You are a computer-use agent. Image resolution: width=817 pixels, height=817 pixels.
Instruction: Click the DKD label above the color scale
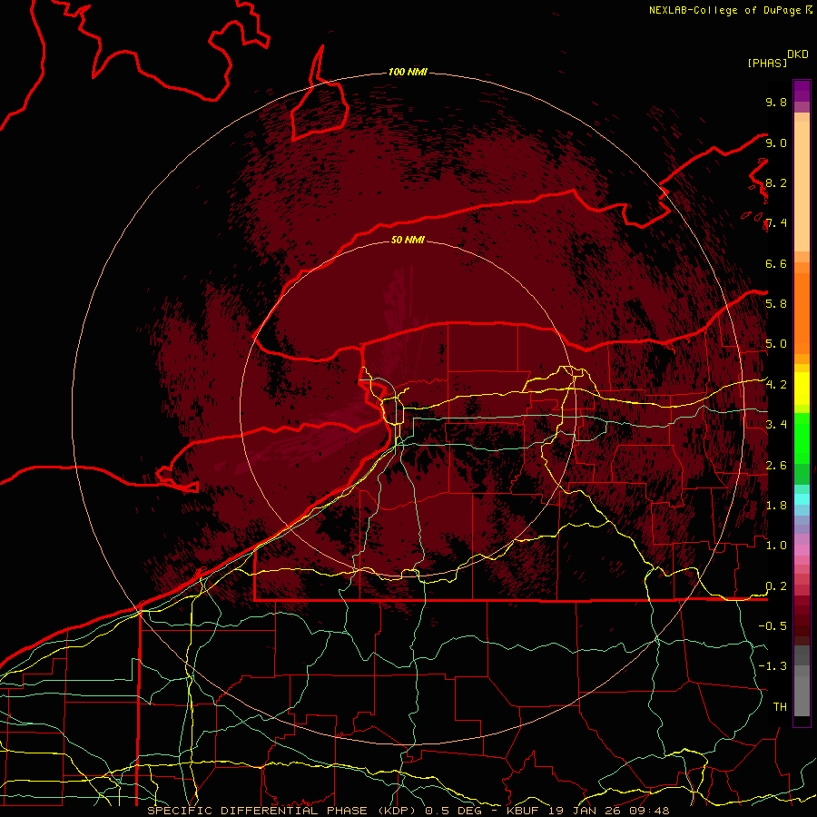tap(798, 54)
